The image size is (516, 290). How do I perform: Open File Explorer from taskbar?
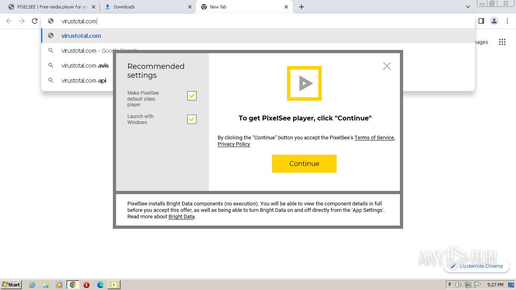tap(46, 285)
